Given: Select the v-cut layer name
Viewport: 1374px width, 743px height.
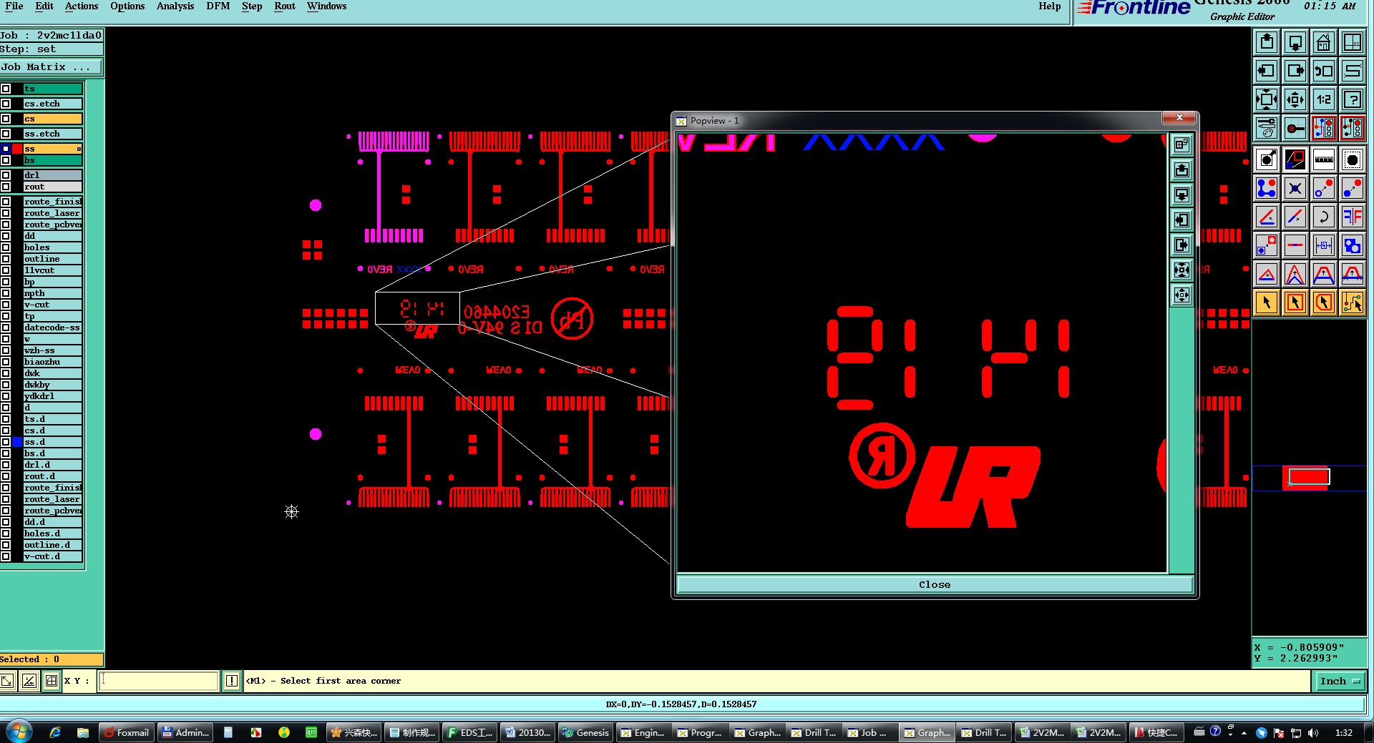Looking at the screenshot, I should [x=52, y=305].
